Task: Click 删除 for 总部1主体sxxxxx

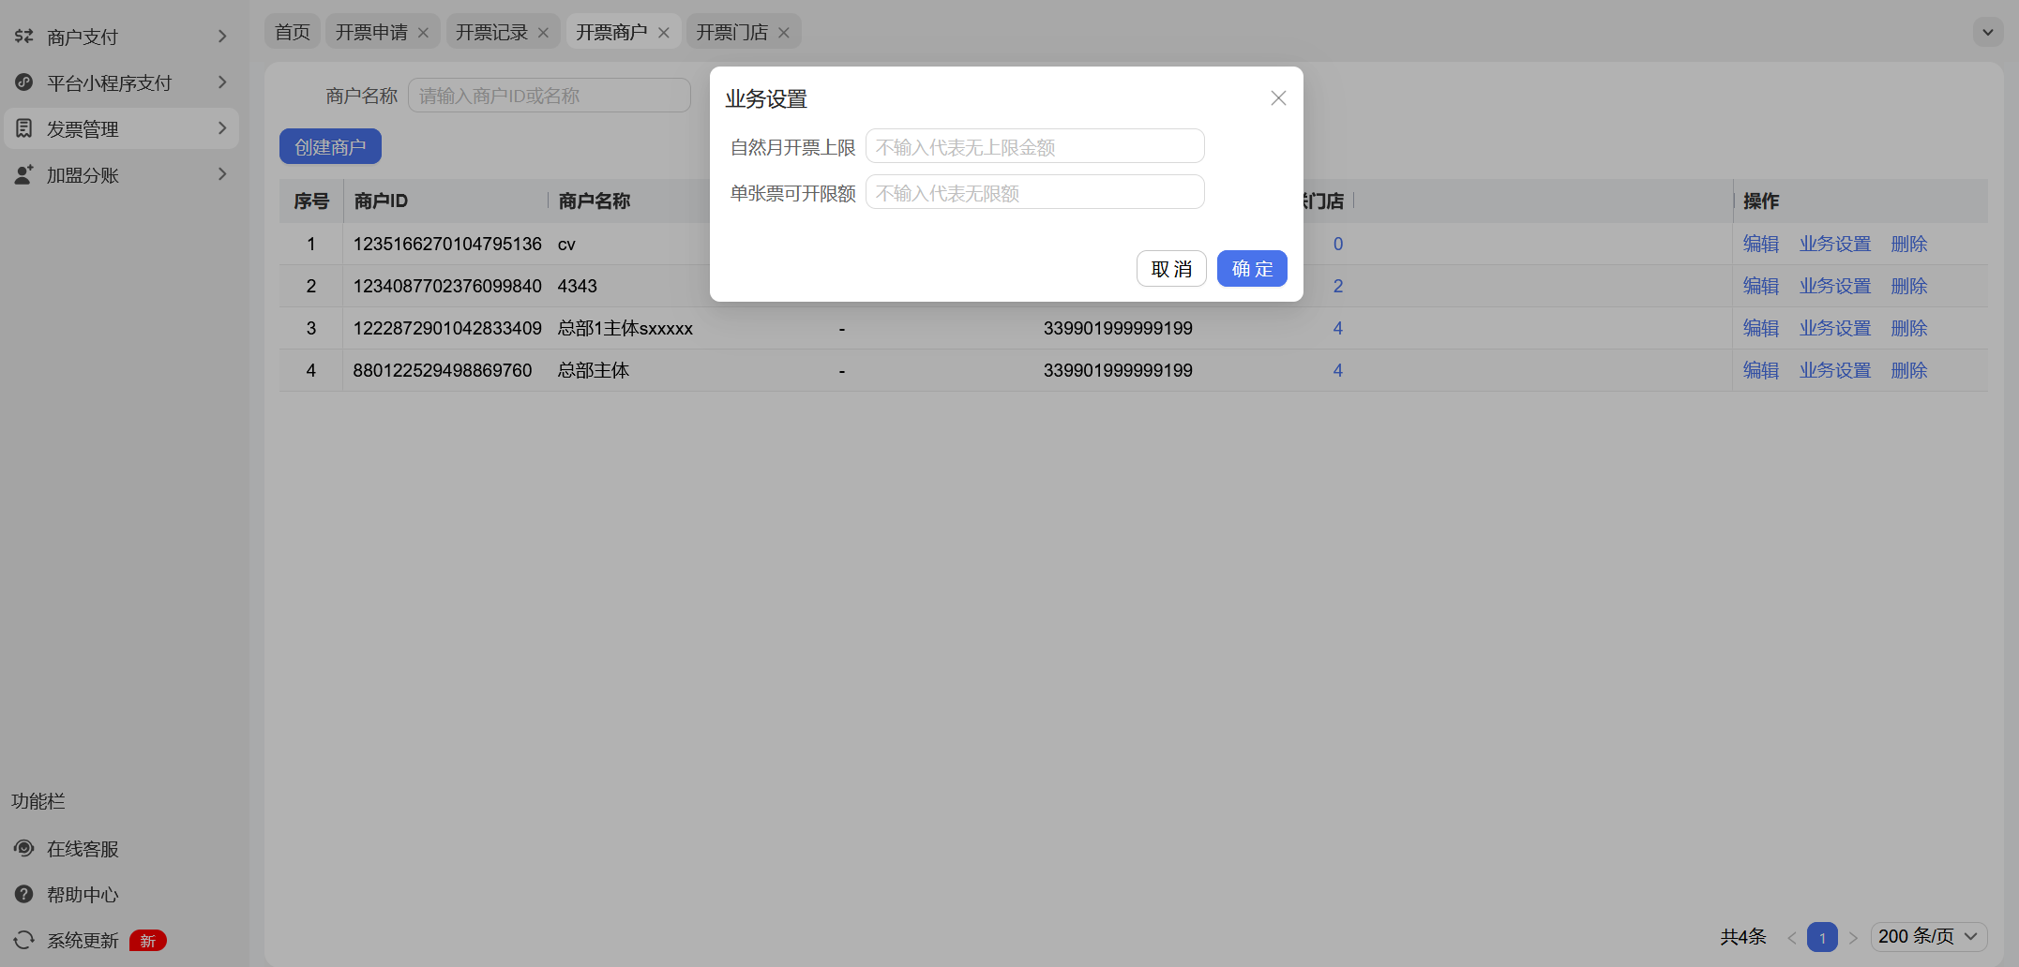Action: (x=1909, y=328)
